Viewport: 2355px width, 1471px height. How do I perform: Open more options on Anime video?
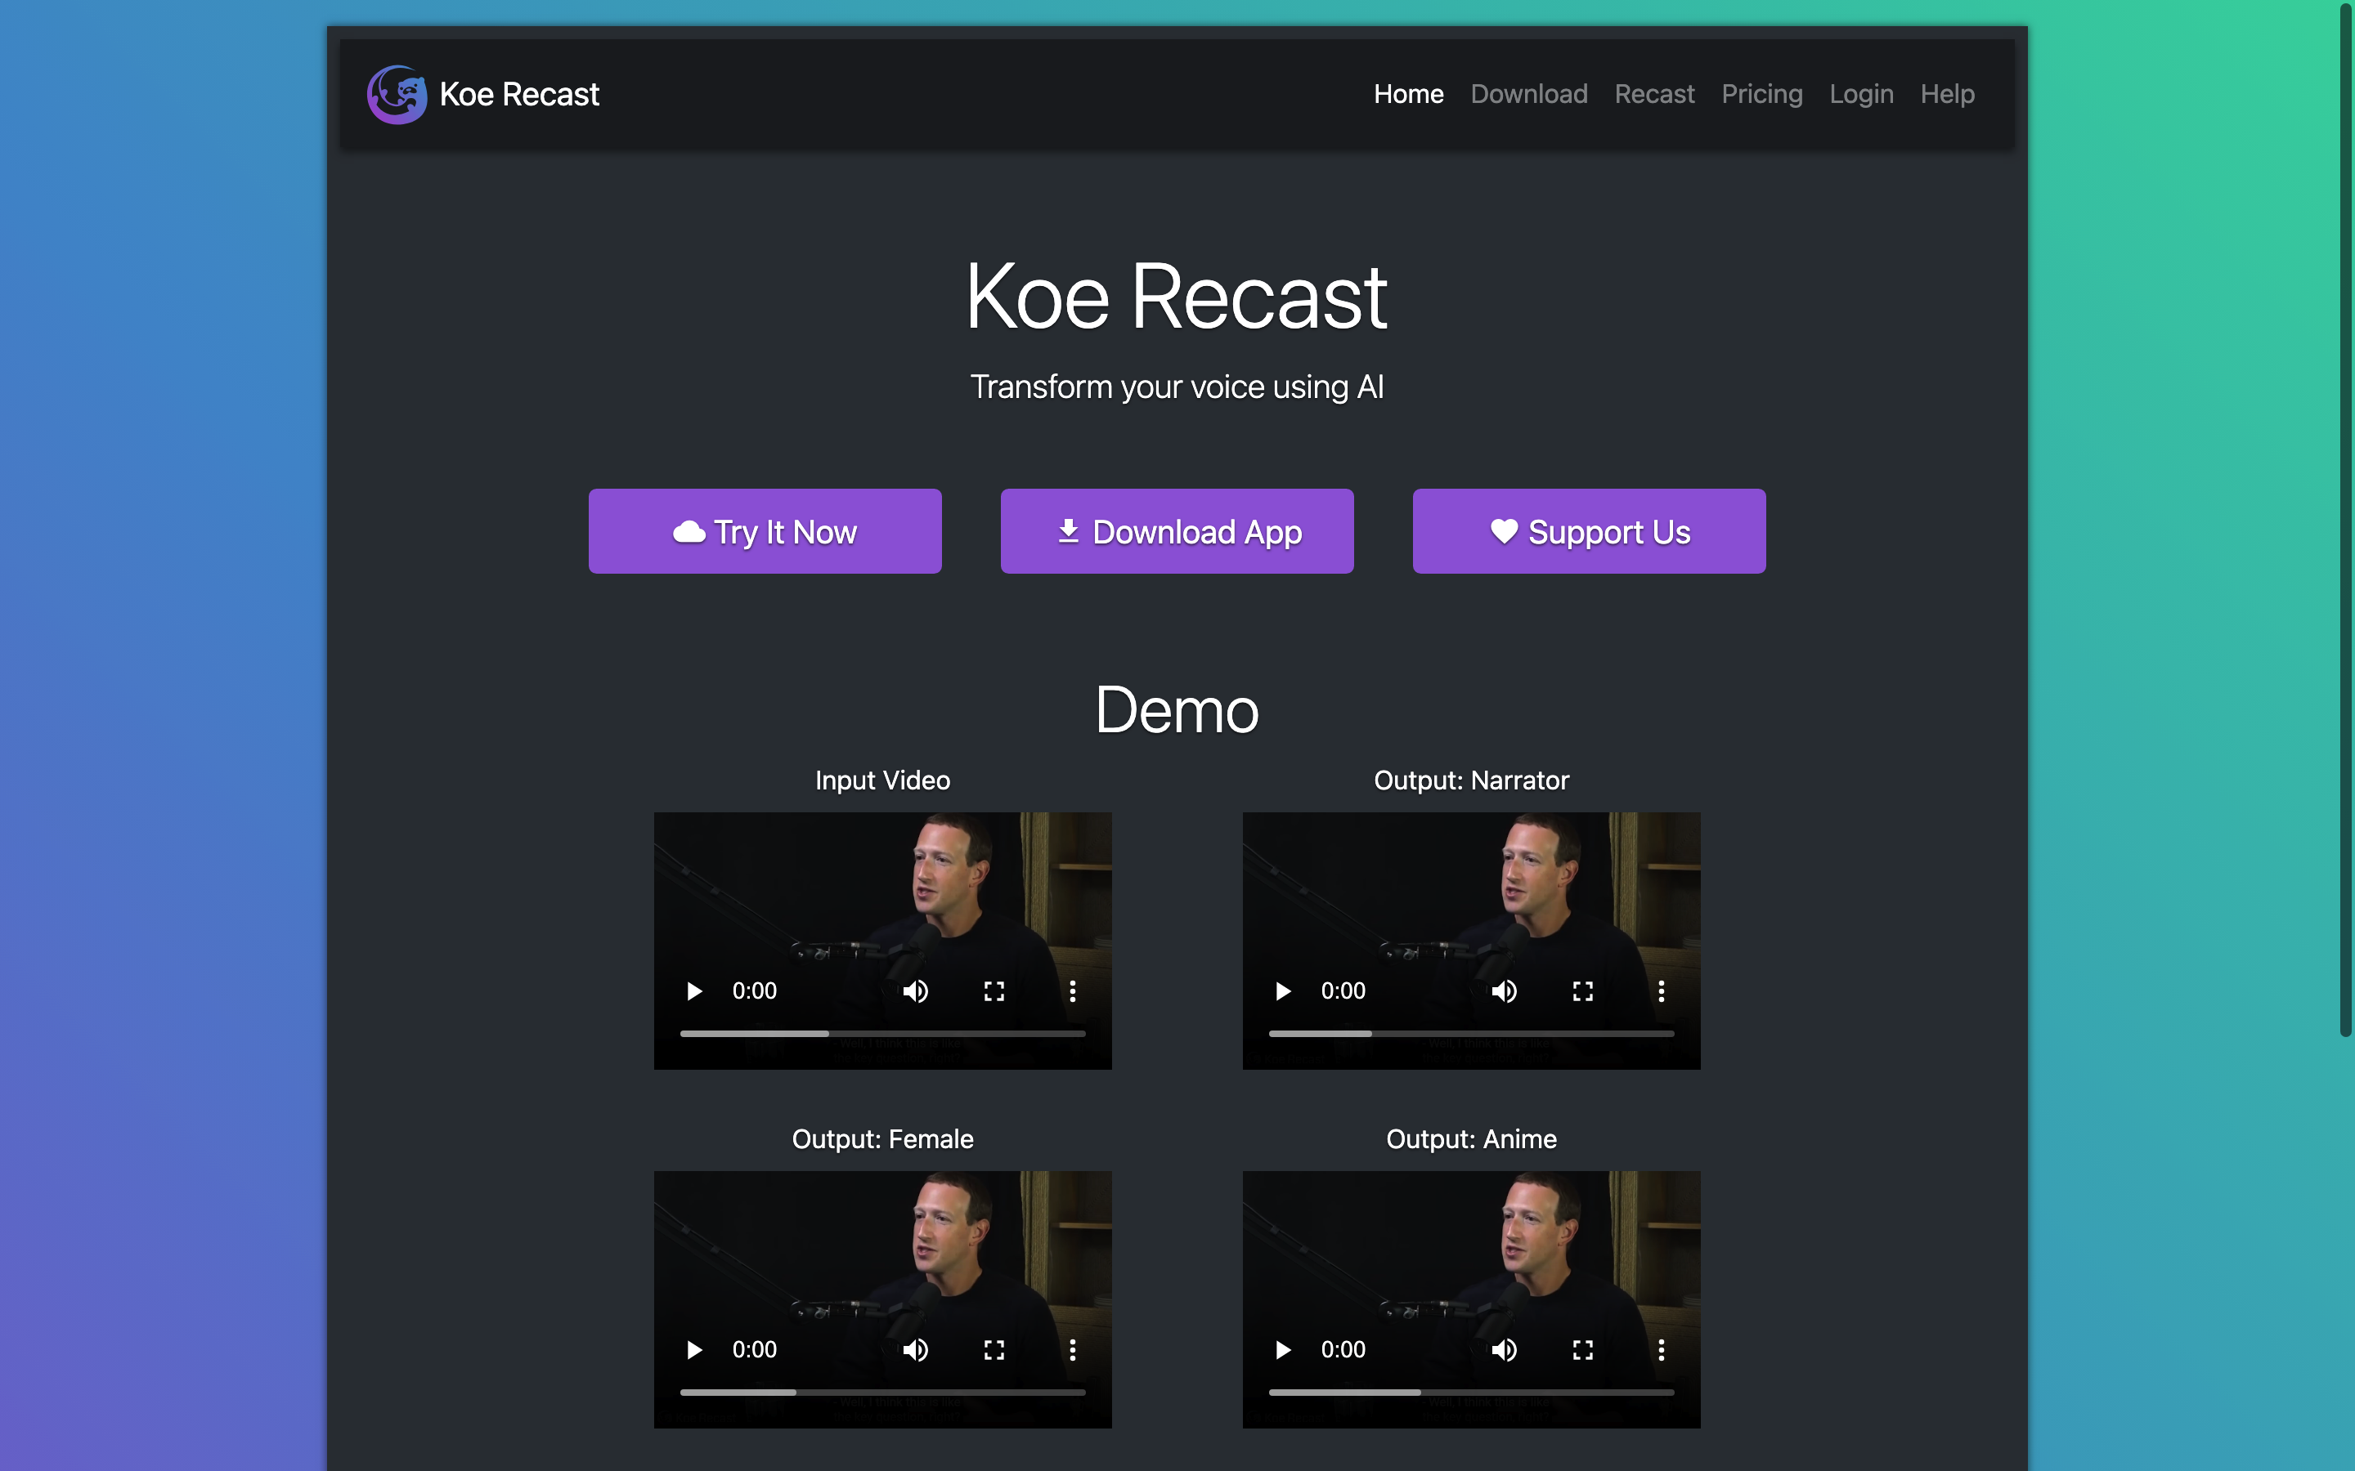[x=1661, y=1350]
